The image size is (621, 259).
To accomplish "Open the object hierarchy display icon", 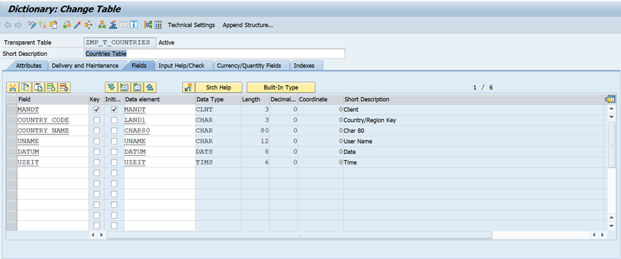I will [102, 25].
